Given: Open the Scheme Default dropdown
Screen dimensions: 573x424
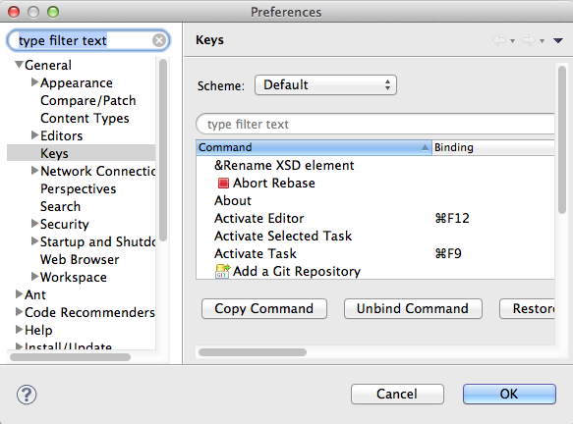Looking at the screenshot, I should (x=325, y=85).
